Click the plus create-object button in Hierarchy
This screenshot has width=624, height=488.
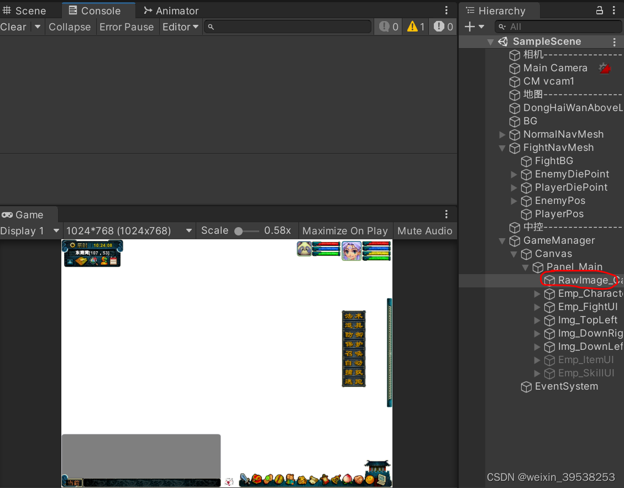point(470,27)
